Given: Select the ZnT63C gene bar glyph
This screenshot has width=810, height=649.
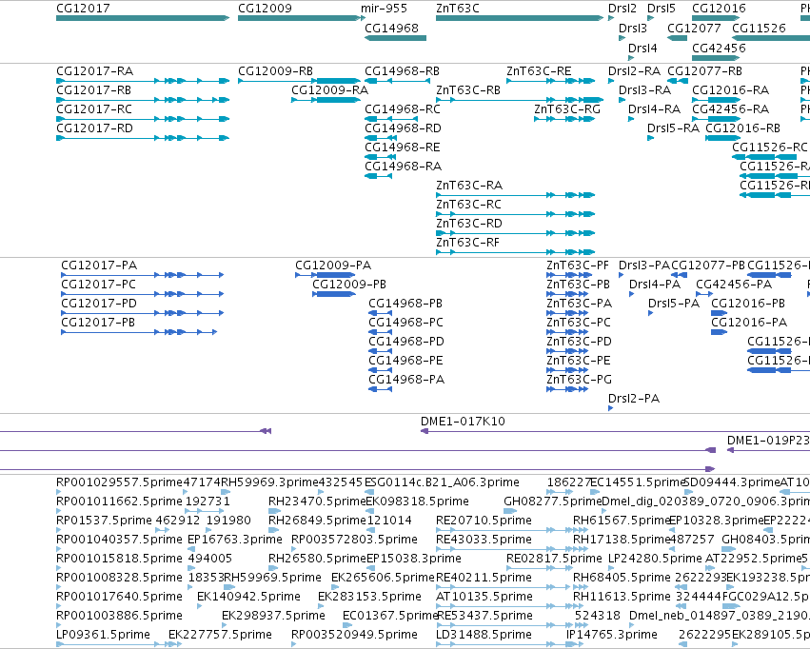Looking at the screenshot, I should pos(519,18).
